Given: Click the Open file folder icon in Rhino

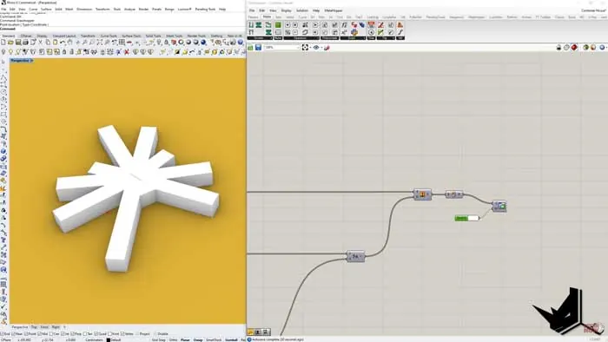Looking at the screenshot, I should [x=10, y=42].
